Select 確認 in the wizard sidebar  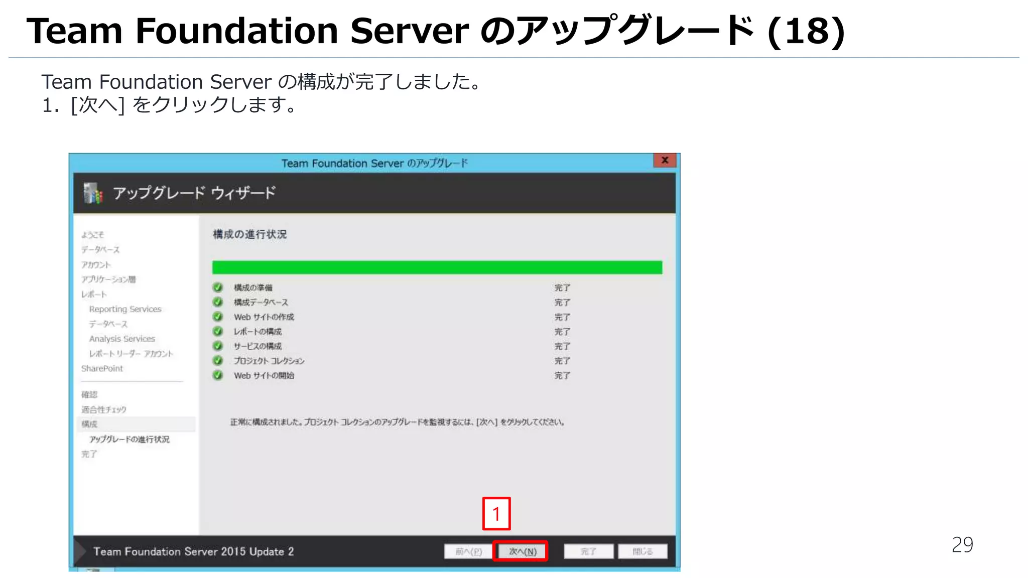coord(89,394)
